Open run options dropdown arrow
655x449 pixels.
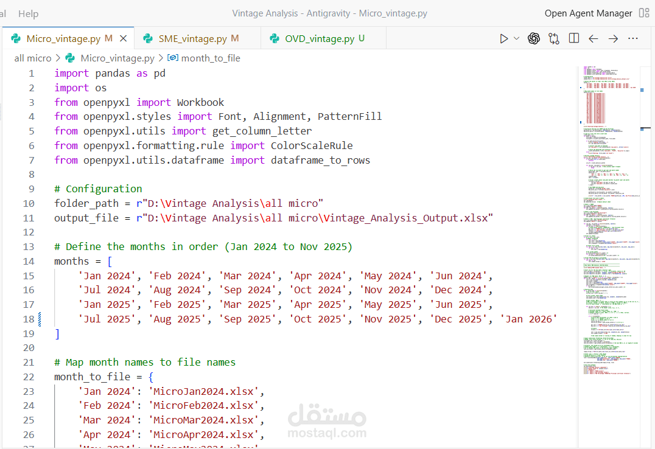coord(516,38)
